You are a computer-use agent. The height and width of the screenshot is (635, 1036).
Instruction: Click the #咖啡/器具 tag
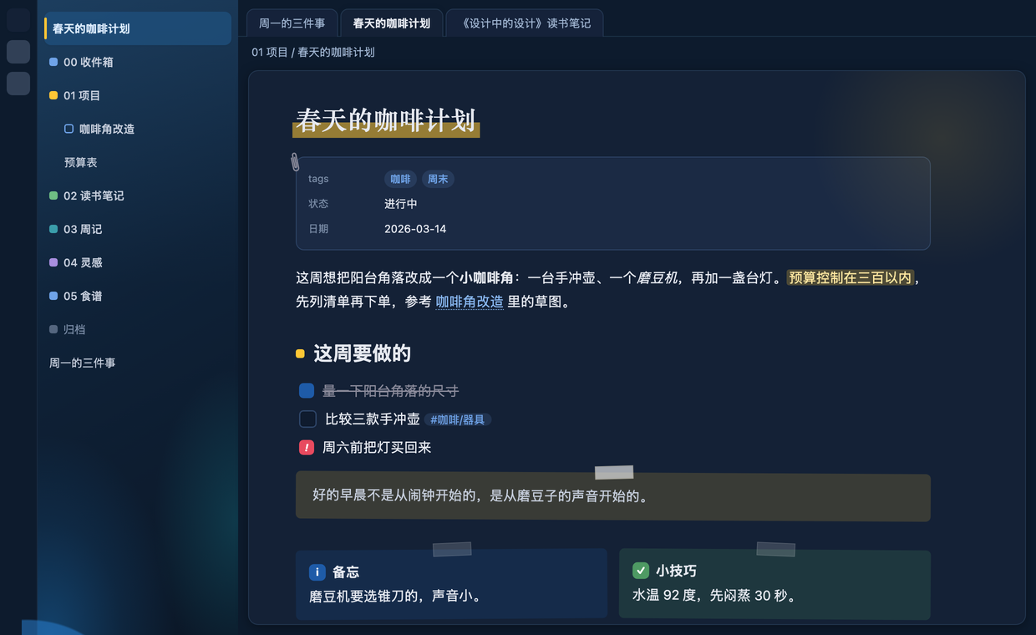(x=458, y=419)
